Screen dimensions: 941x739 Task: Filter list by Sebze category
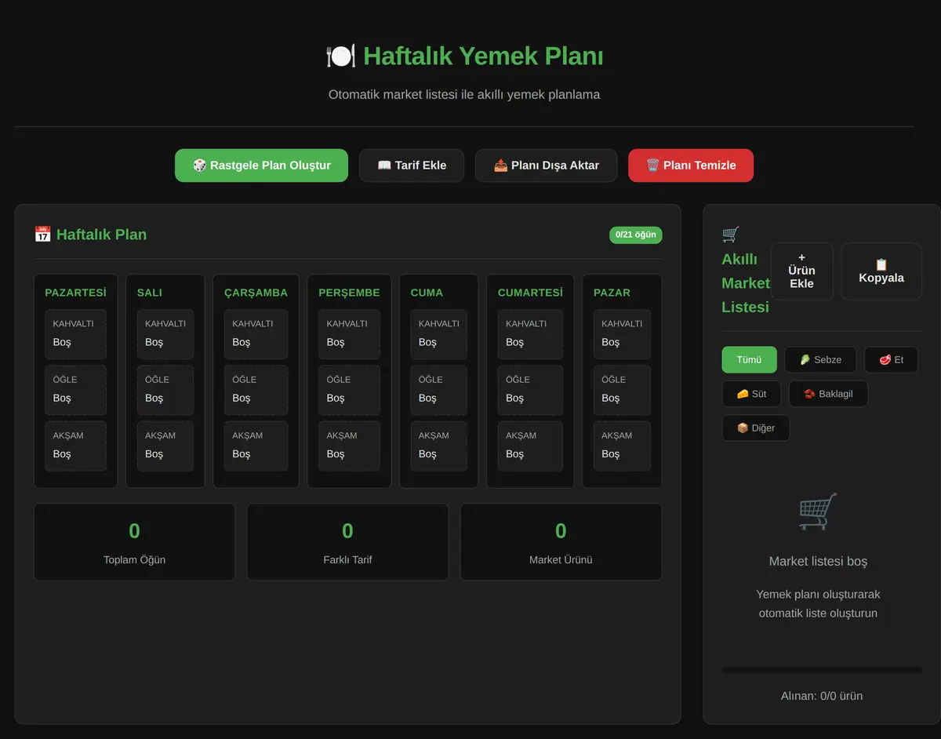click(x=820, y=359)
